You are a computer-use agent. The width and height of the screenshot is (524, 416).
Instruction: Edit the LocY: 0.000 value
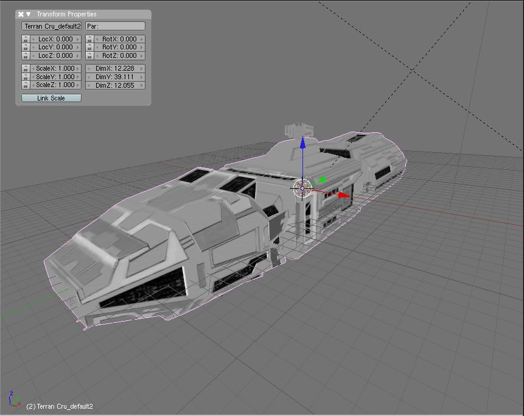click(55, 47)
